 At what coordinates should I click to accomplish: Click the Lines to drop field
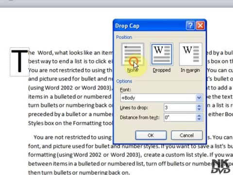click(180, 107)
